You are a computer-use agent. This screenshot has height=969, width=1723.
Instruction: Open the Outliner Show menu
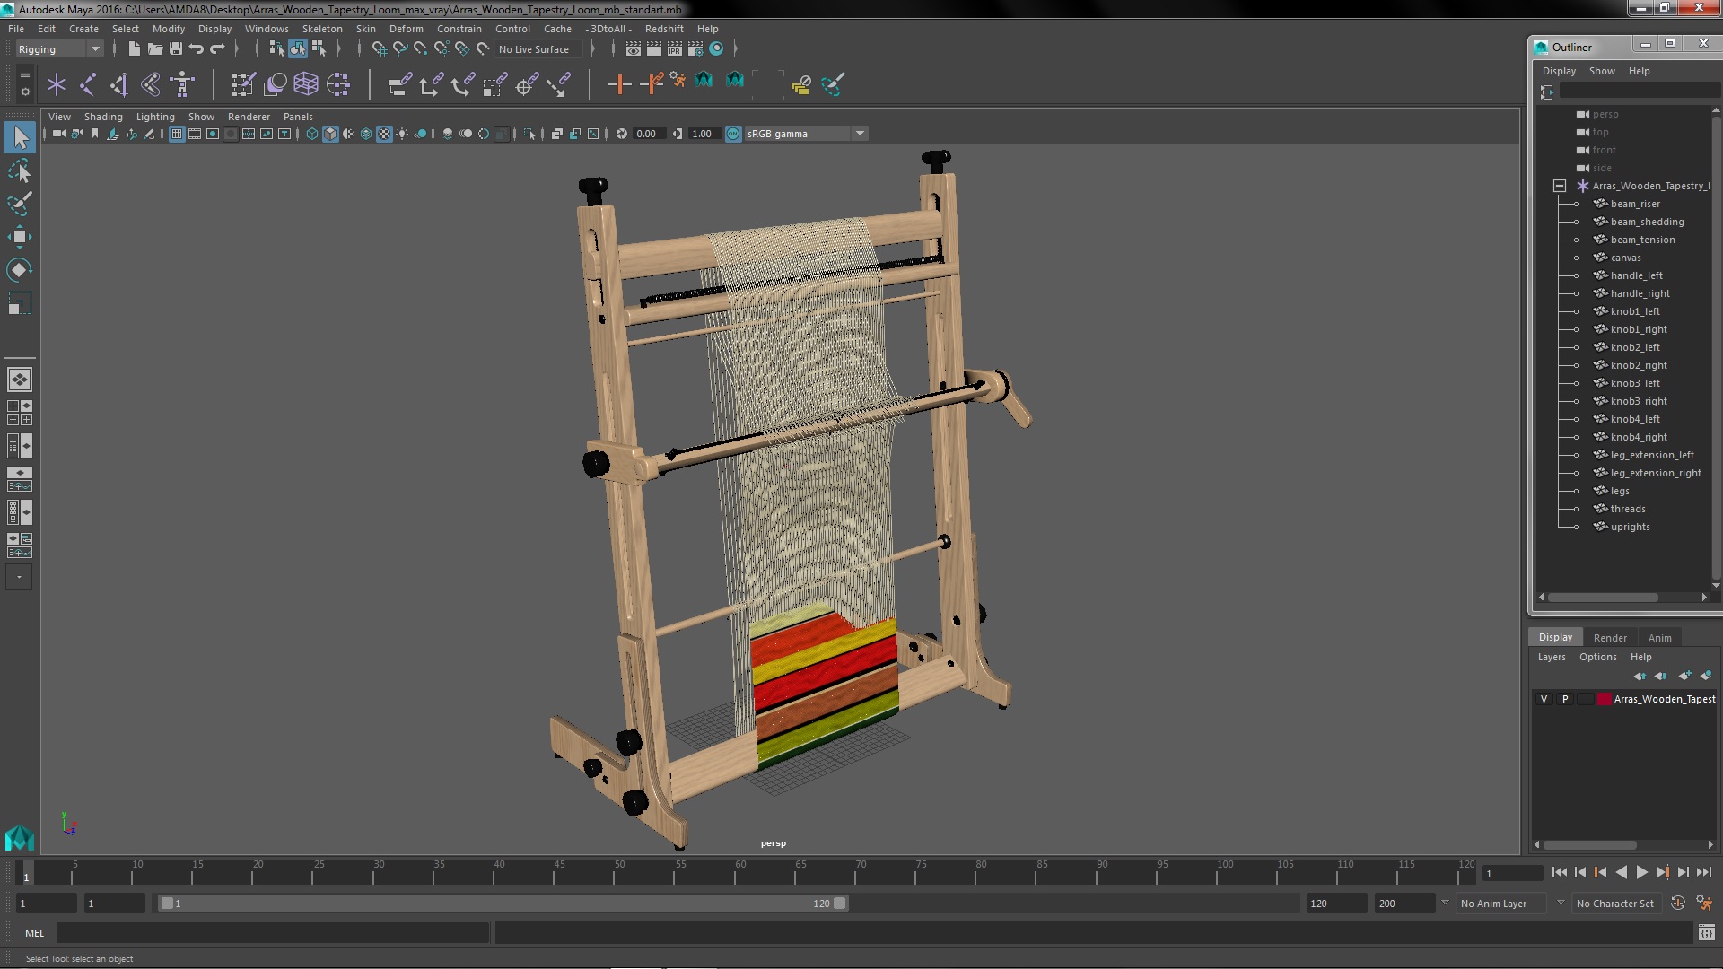pos(1602,71)
